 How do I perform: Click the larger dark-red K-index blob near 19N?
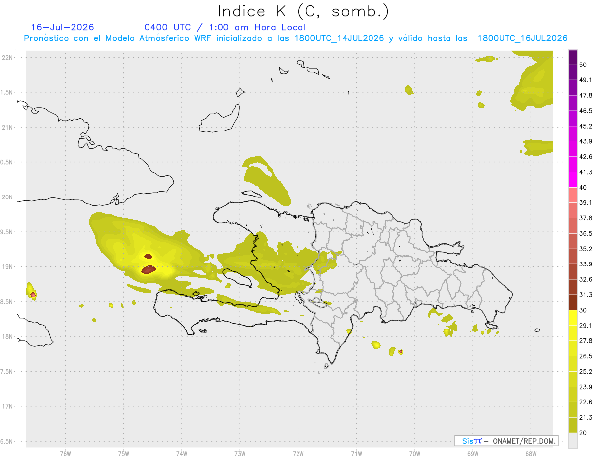[149, 269]
